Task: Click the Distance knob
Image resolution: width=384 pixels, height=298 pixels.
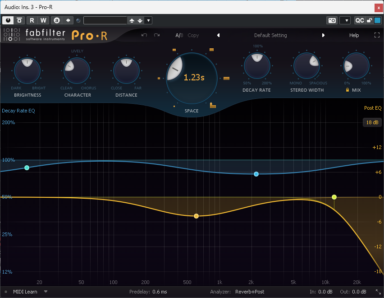Action: click(126, 70)
